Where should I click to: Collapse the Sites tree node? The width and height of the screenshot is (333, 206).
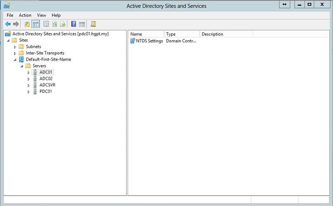click(8, 40)
